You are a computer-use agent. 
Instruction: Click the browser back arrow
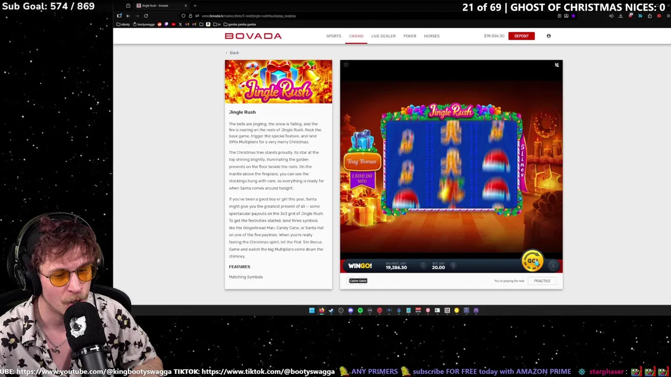[128, 16]
